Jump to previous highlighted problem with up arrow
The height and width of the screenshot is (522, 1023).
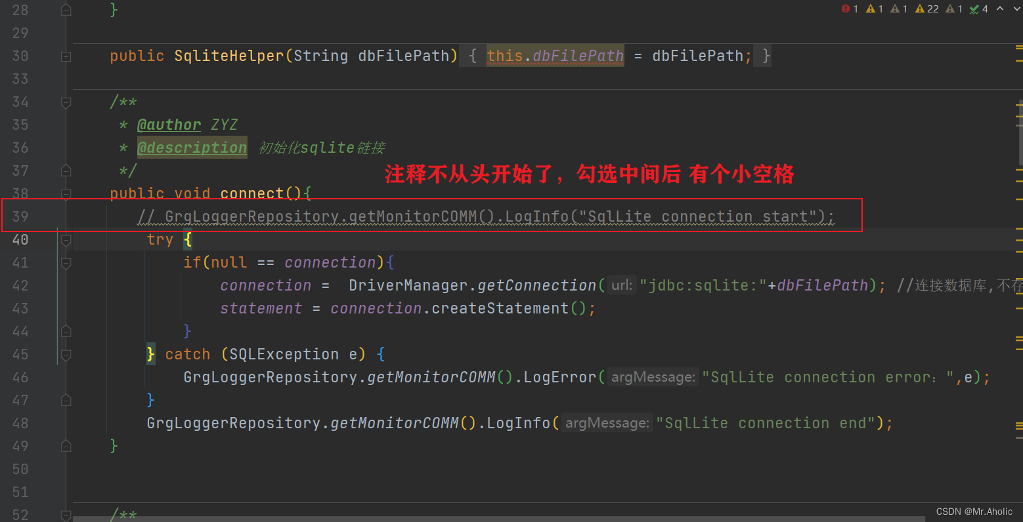(x=1000, y=9)
